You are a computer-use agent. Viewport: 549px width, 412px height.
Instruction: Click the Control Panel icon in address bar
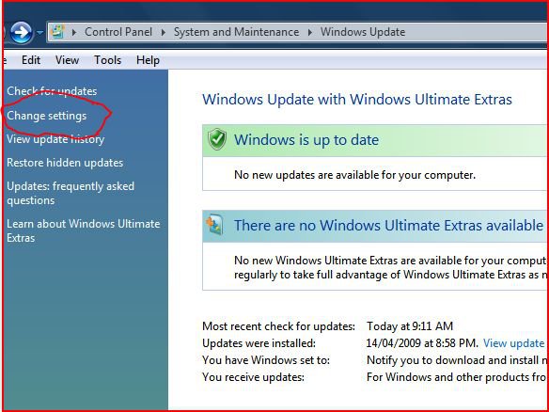[x=57, y=32]
